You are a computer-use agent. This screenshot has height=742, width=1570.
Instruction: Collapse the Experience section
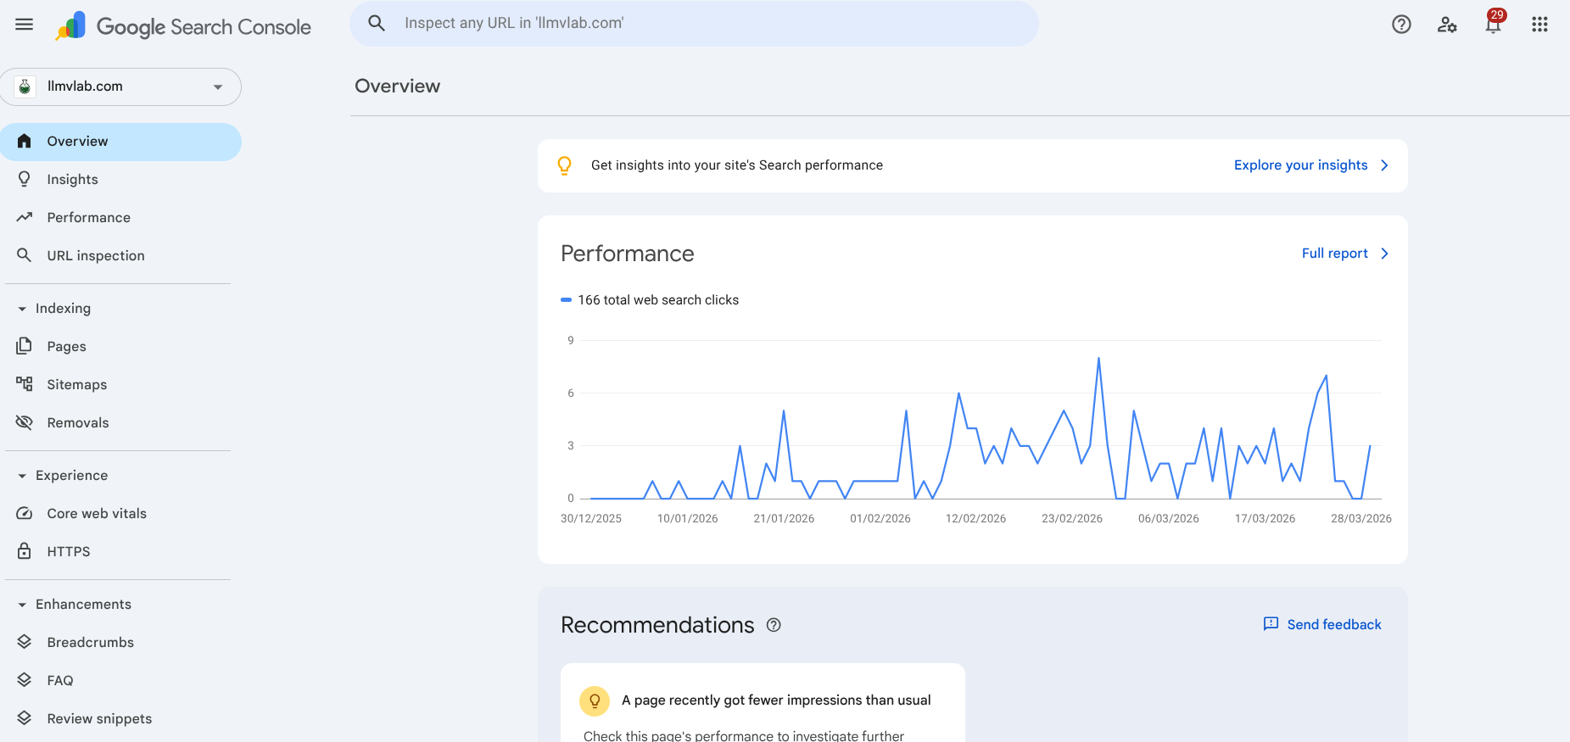coord(23,476)
